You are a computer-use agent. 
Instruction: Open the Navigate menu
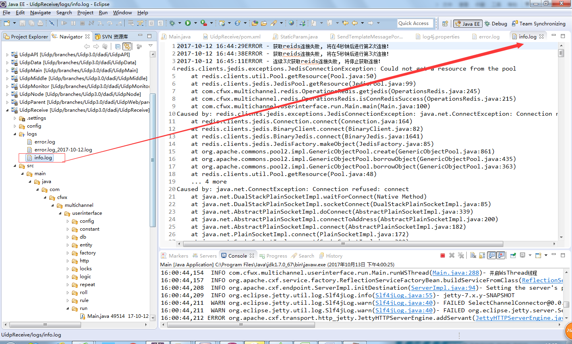click(41, 13)
